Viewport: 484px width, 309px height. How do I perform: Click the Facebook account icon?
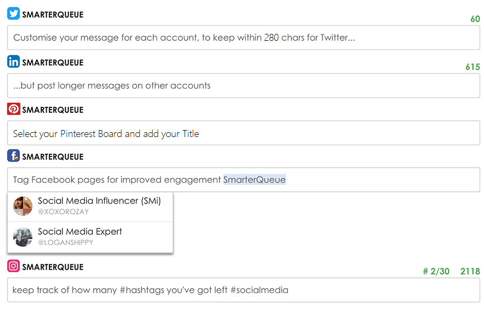(13, 156)
